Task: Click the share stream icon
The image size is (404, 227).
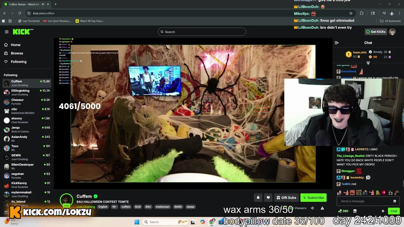Action: pos(312,208)
